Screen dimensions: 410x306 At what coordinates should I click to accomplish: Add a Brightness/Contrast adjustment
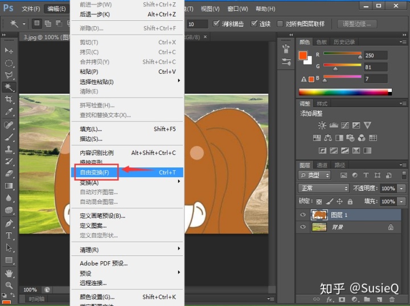pos(322,125)
